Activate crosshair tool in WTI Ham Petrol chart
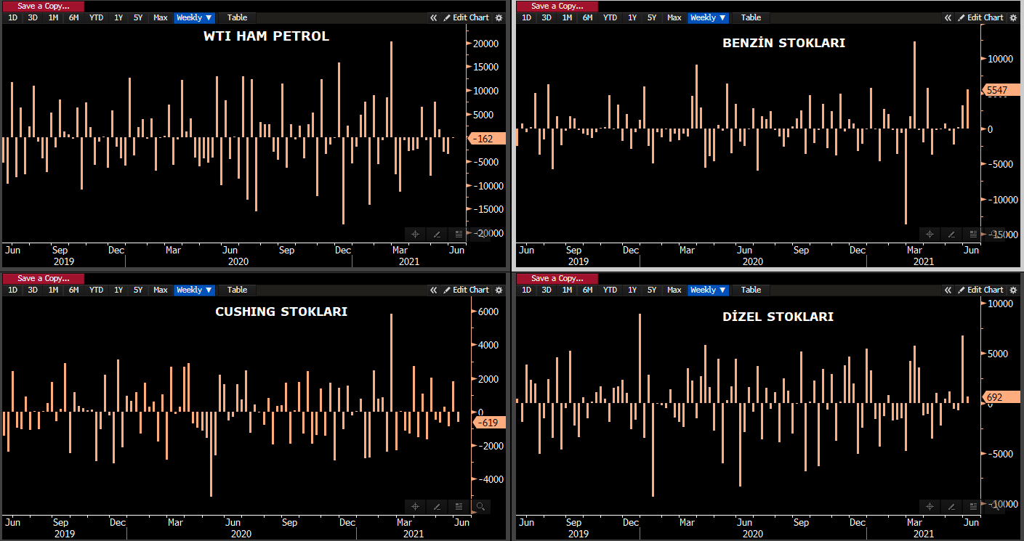 click(415, 234)
